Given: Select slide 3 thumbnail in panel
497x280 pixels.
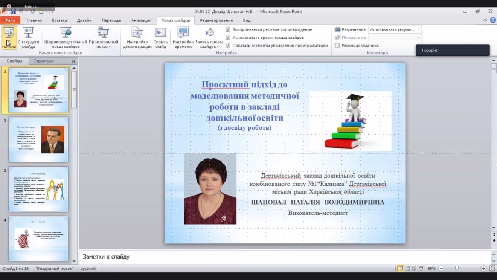Looking at the screenshot, I should pos(38,189).
